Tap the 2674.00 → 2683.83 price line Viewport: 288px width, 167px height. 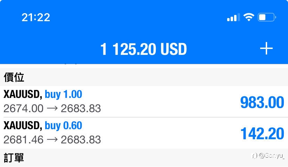[x=52, y=108]
